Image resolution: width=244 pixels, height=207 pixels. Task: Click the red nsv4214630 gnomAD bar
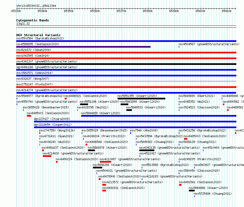(47, 156)
